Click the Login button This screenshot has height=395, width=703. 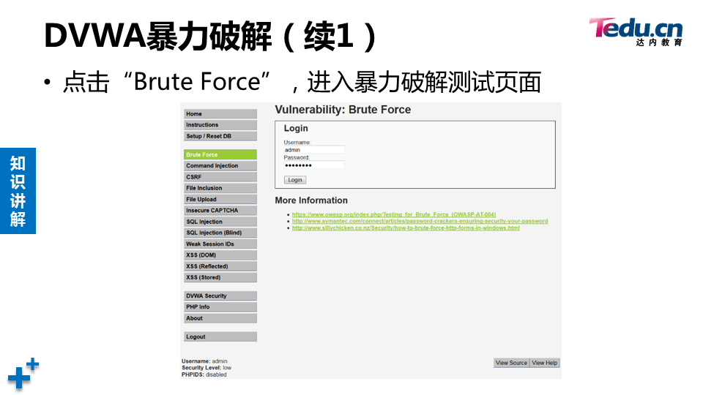295,180
